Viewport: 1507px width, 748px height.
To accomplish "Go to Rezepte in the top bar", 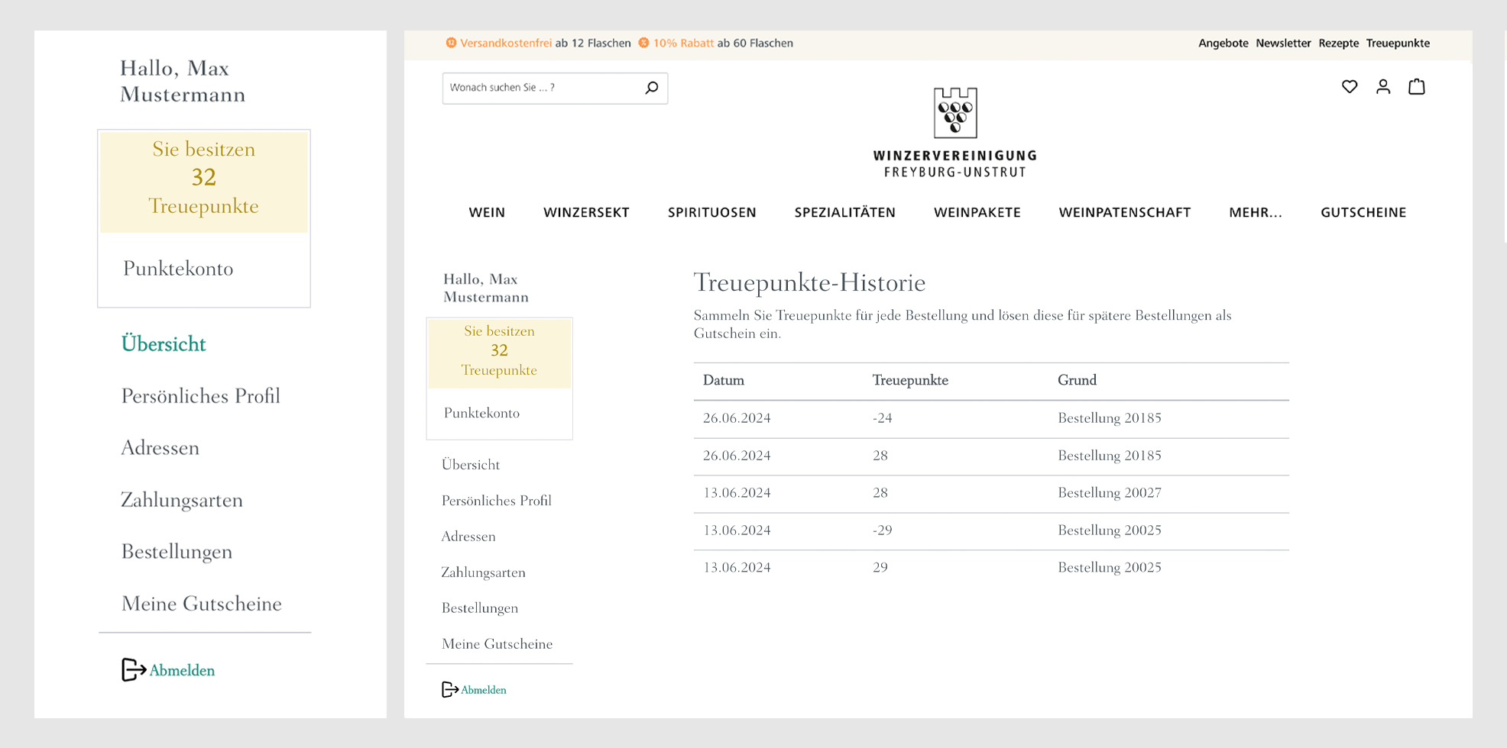I will [1338, 44].
